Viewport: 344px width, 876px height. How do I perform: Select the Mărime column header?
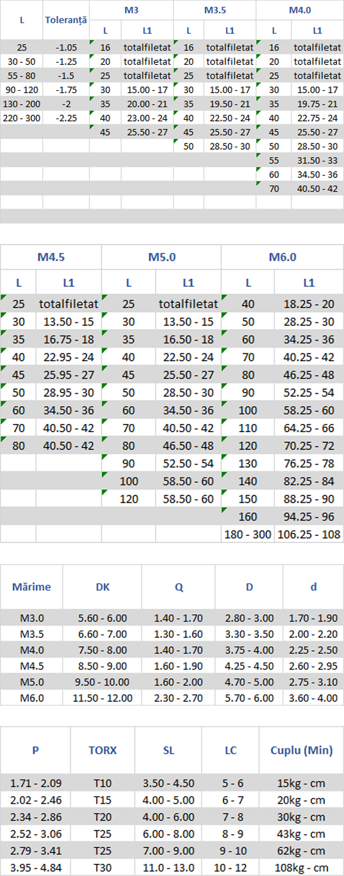31,587
